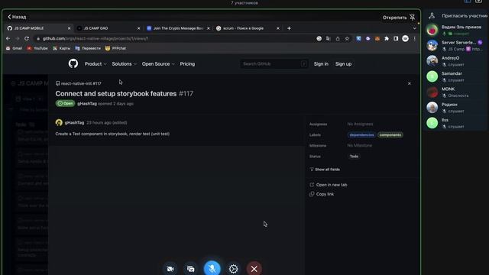Click the components label

(x=390, y=135)
